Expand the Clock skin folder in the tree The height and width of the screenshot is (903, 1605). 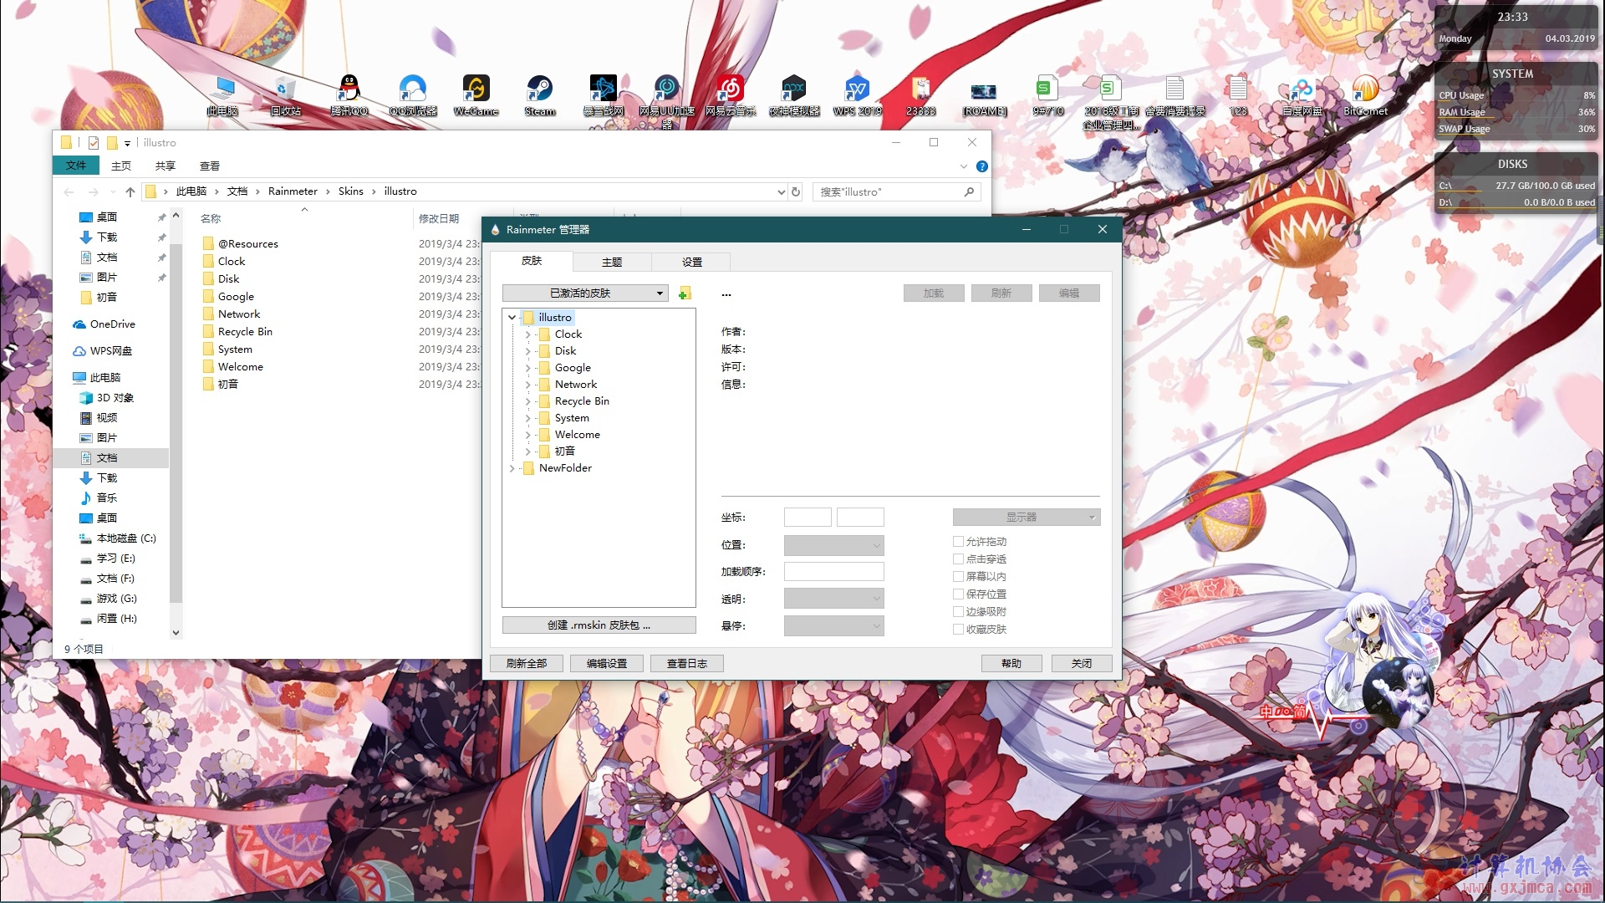[527, 334]
